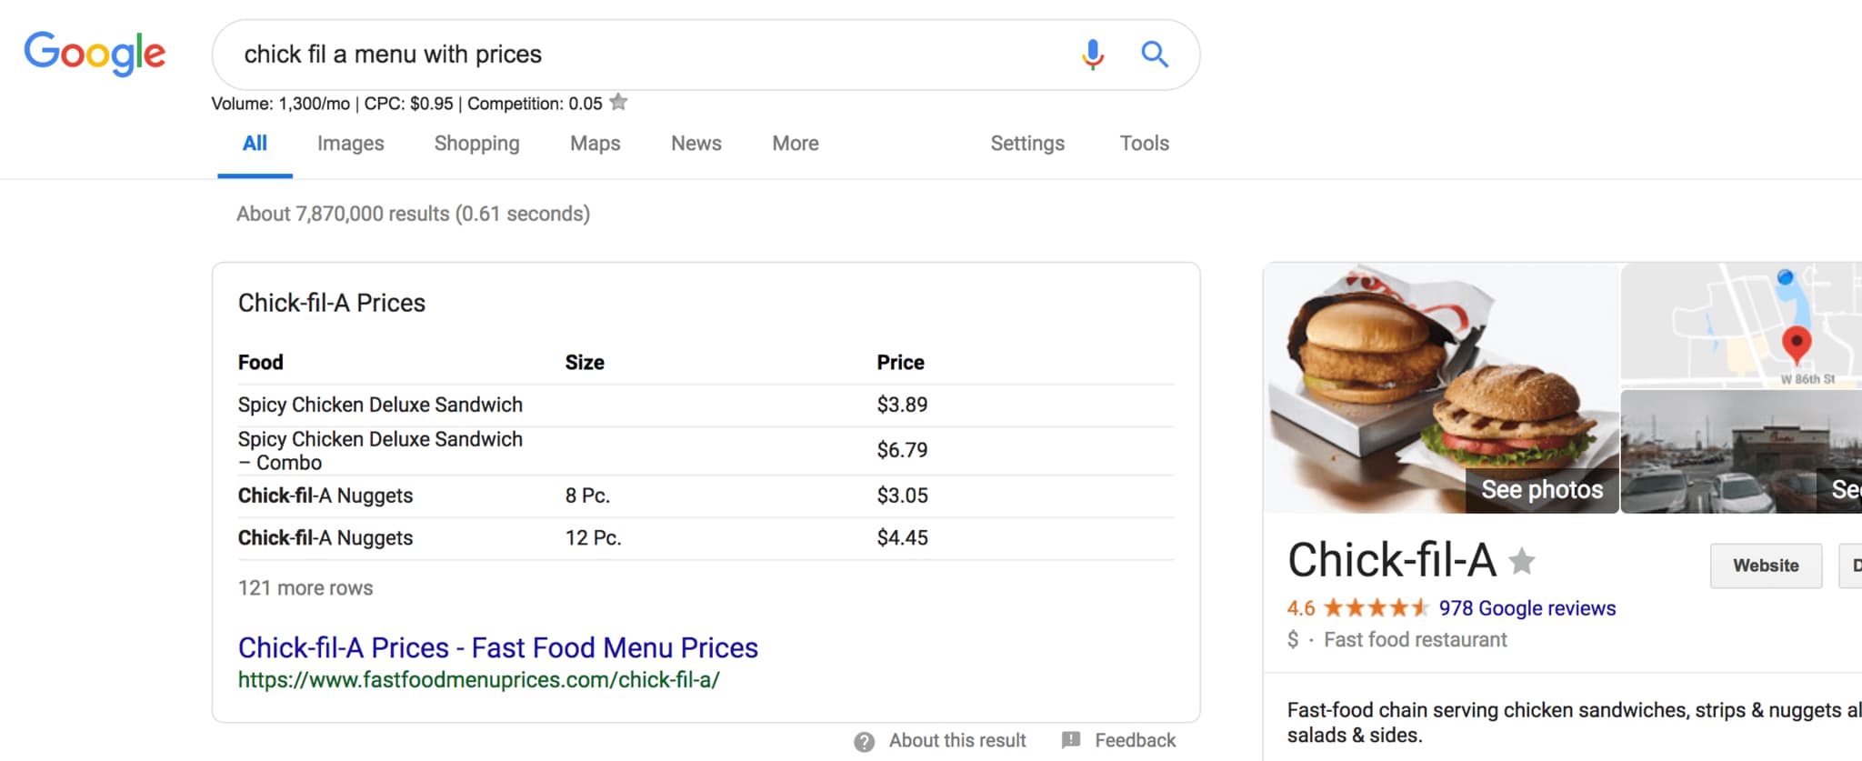The height and width of the screenshot is (761, 1862).
Task: Open the 978 Google reviews link
Action: (1527, 608)
